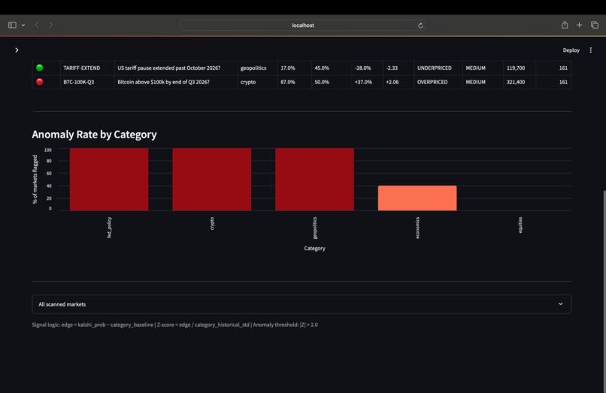This screenshot has height=393, width=606.
Task: Click the geopolitics category cell in table
Action: click(257, 68)
